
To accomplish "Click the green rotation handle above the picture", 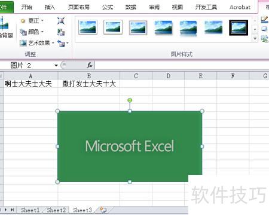I will click(x=130, y=100).
